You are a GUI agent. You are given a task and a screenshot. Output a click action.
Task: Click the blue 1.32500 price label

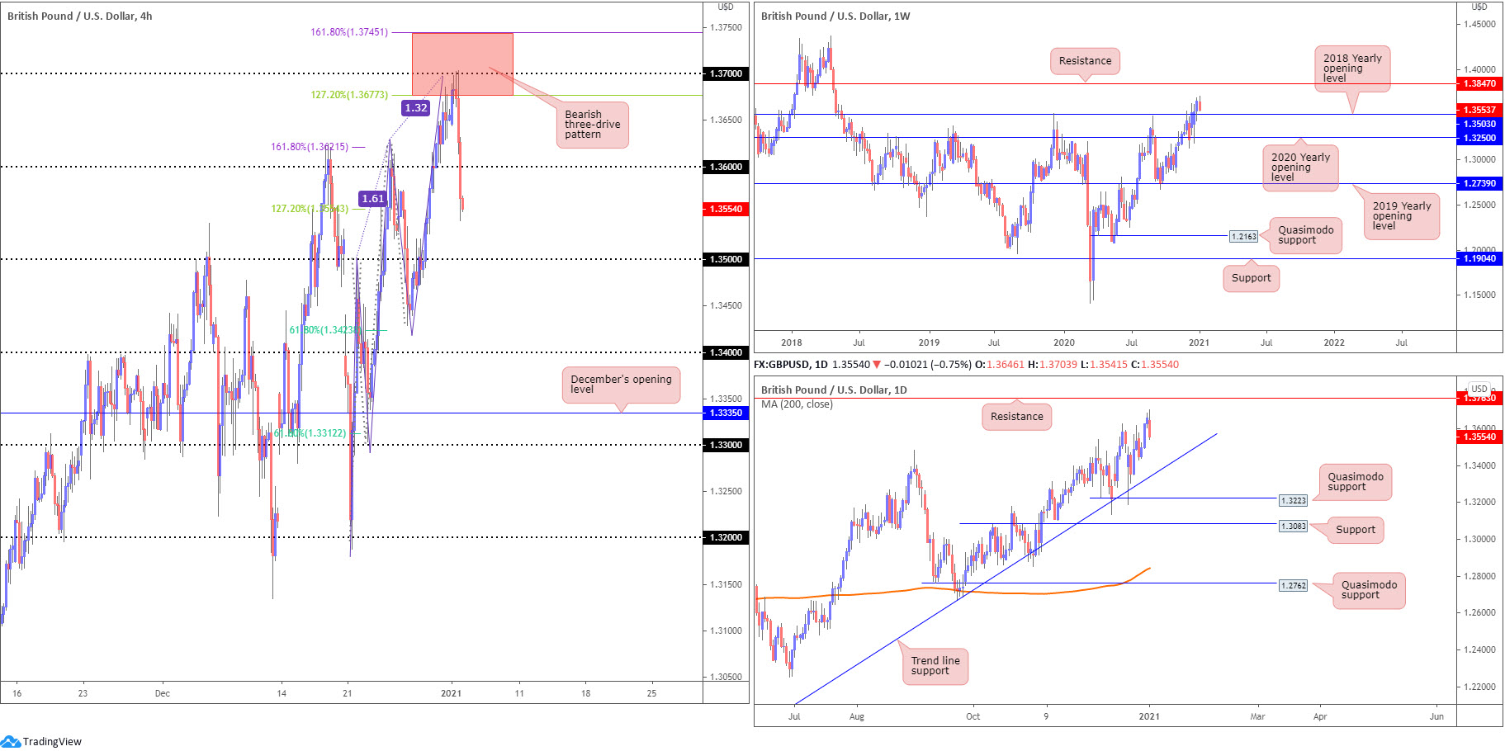(x=1479, y=138)
